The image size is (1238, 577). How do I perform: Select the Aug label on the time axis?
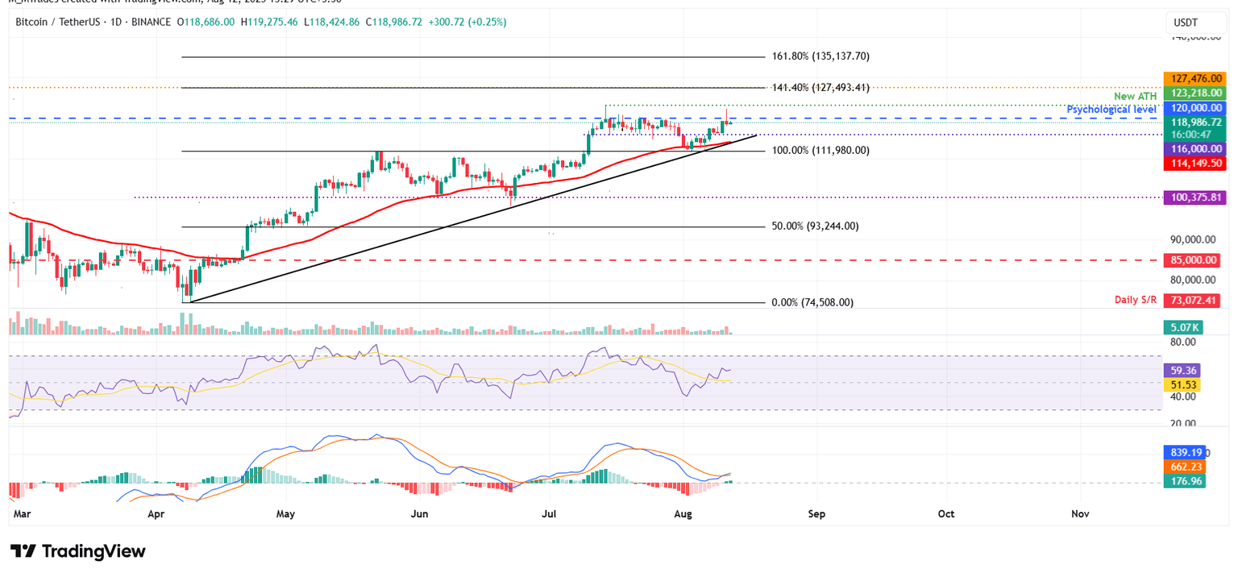(x=683, y=513)
